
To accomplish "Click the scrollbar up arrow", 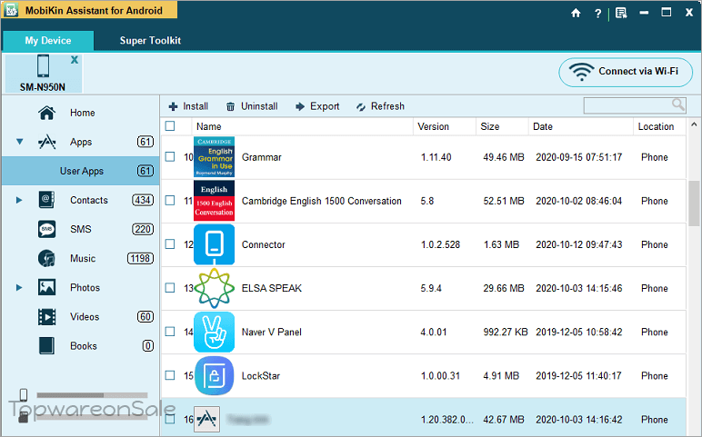I will [x=694, y=124].
